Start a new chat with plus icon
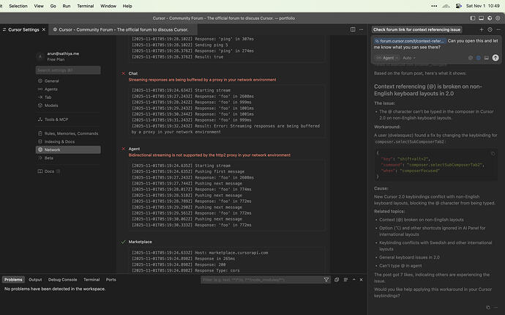Viewport: 505px width, 315px height. [x=481, y=29]
